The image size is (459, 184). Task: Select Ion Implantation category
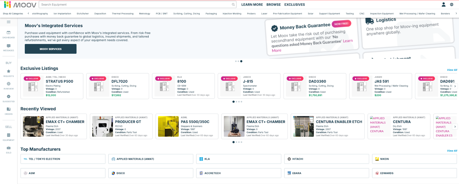62,13
